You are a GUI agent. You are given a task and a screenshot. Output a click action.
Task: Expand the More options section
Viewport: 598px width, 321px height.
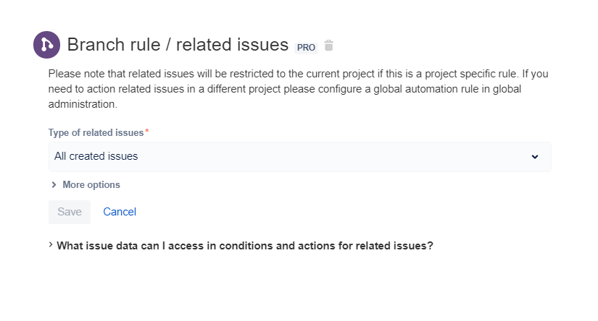86,185
